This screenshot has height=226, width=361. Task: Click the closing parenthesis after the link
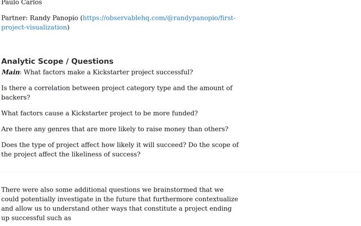click(x=68, y=28)
